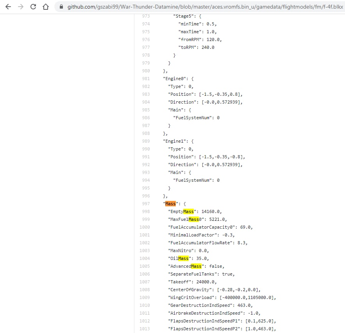Click the "Type": 0 line on row 990

coord(181,149)
